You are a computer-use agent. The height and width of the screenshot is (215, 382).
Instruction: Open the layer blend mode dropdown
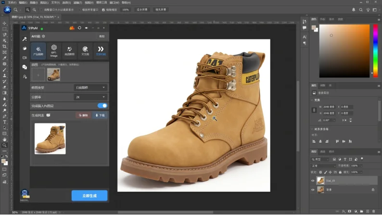tap(323, 166)
